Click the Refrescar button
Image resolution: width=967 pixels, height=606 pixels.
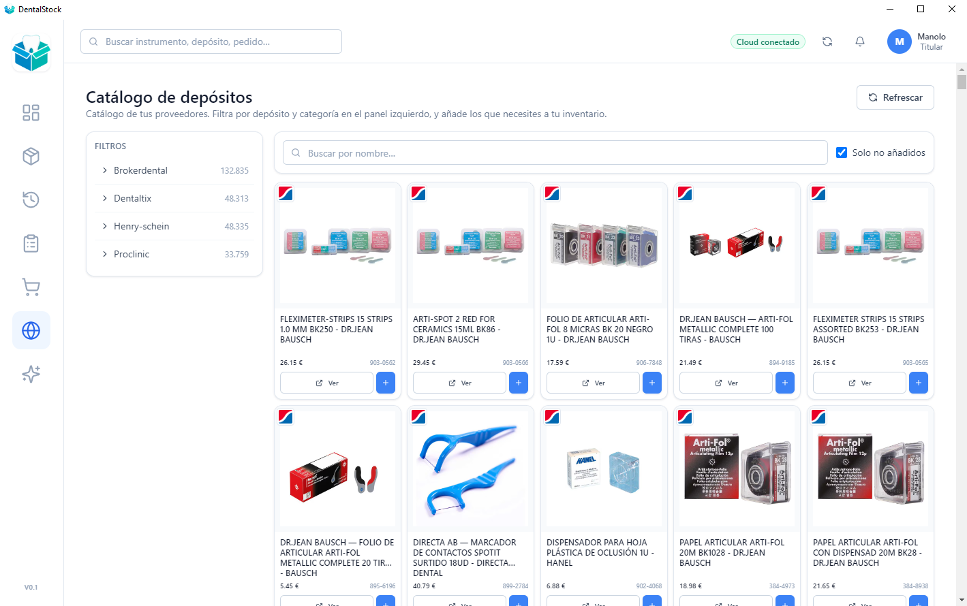tap(895, 97)
